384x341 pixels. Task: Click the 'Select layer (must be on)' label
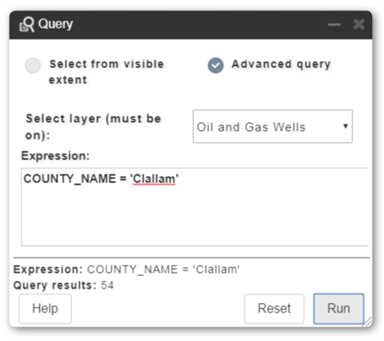coord(93,127)
